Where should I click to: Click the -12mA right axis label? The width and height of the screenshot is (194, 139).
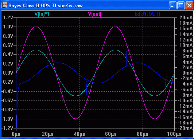185,106
